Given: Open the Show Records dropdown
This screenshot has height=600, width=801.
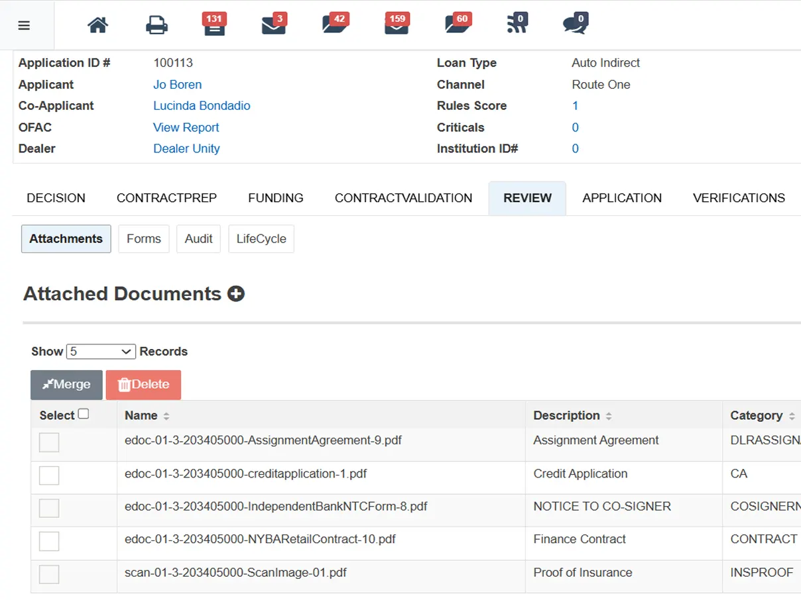Looking at the screenshot, I should click(x=101, y=352).
